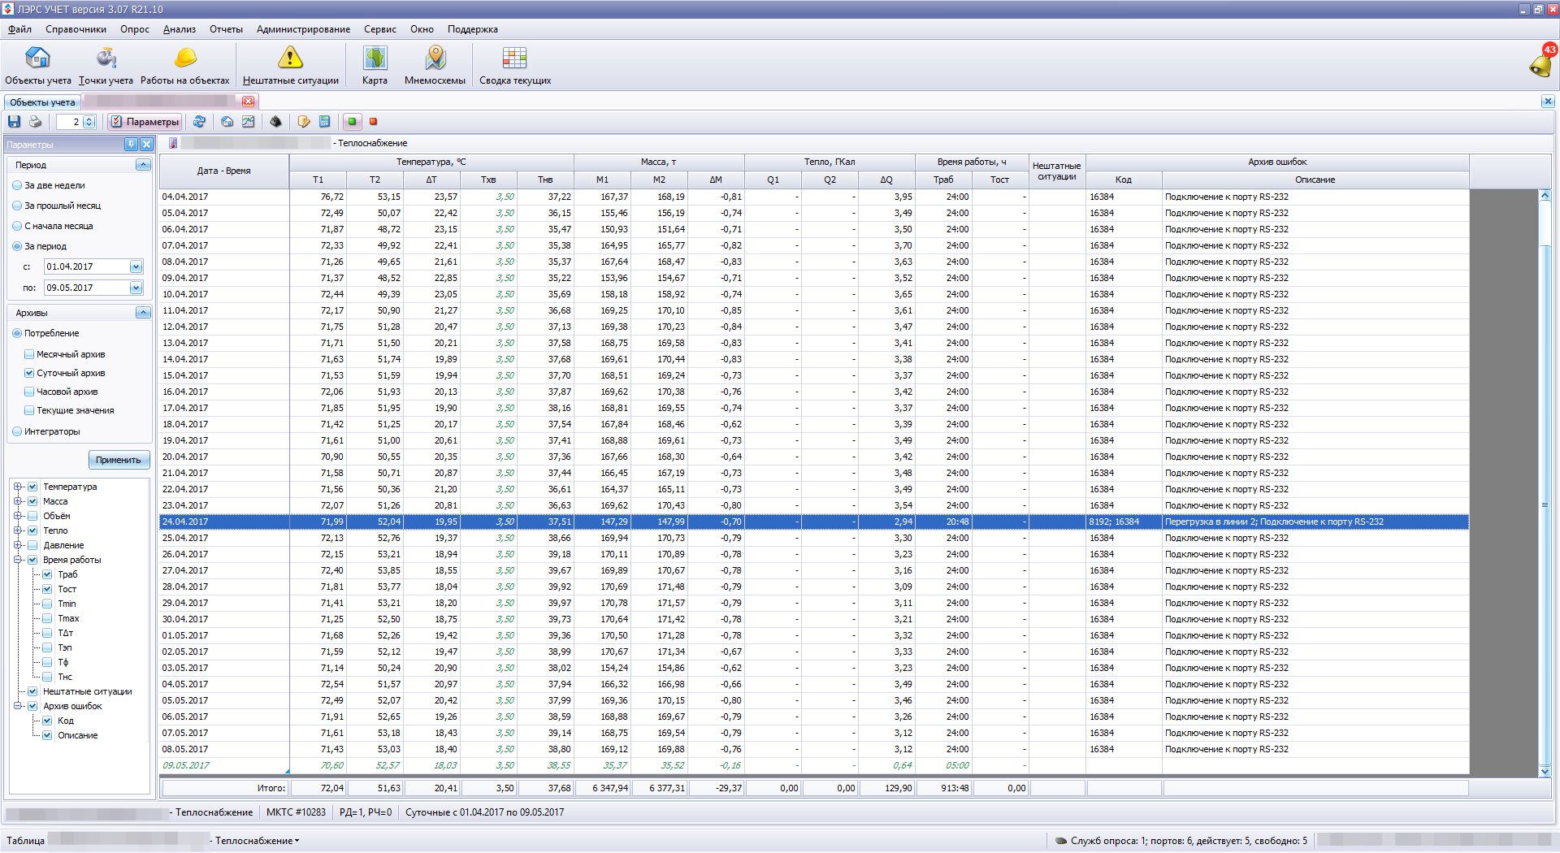Expand the Масса tree node
The image size is (1560, 853).
click(17, 501)
